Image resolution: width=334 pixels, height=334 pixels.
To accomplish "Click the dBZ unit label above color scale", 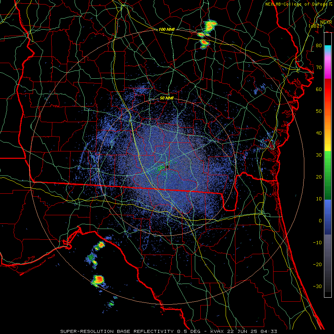I will click(315, 26).
